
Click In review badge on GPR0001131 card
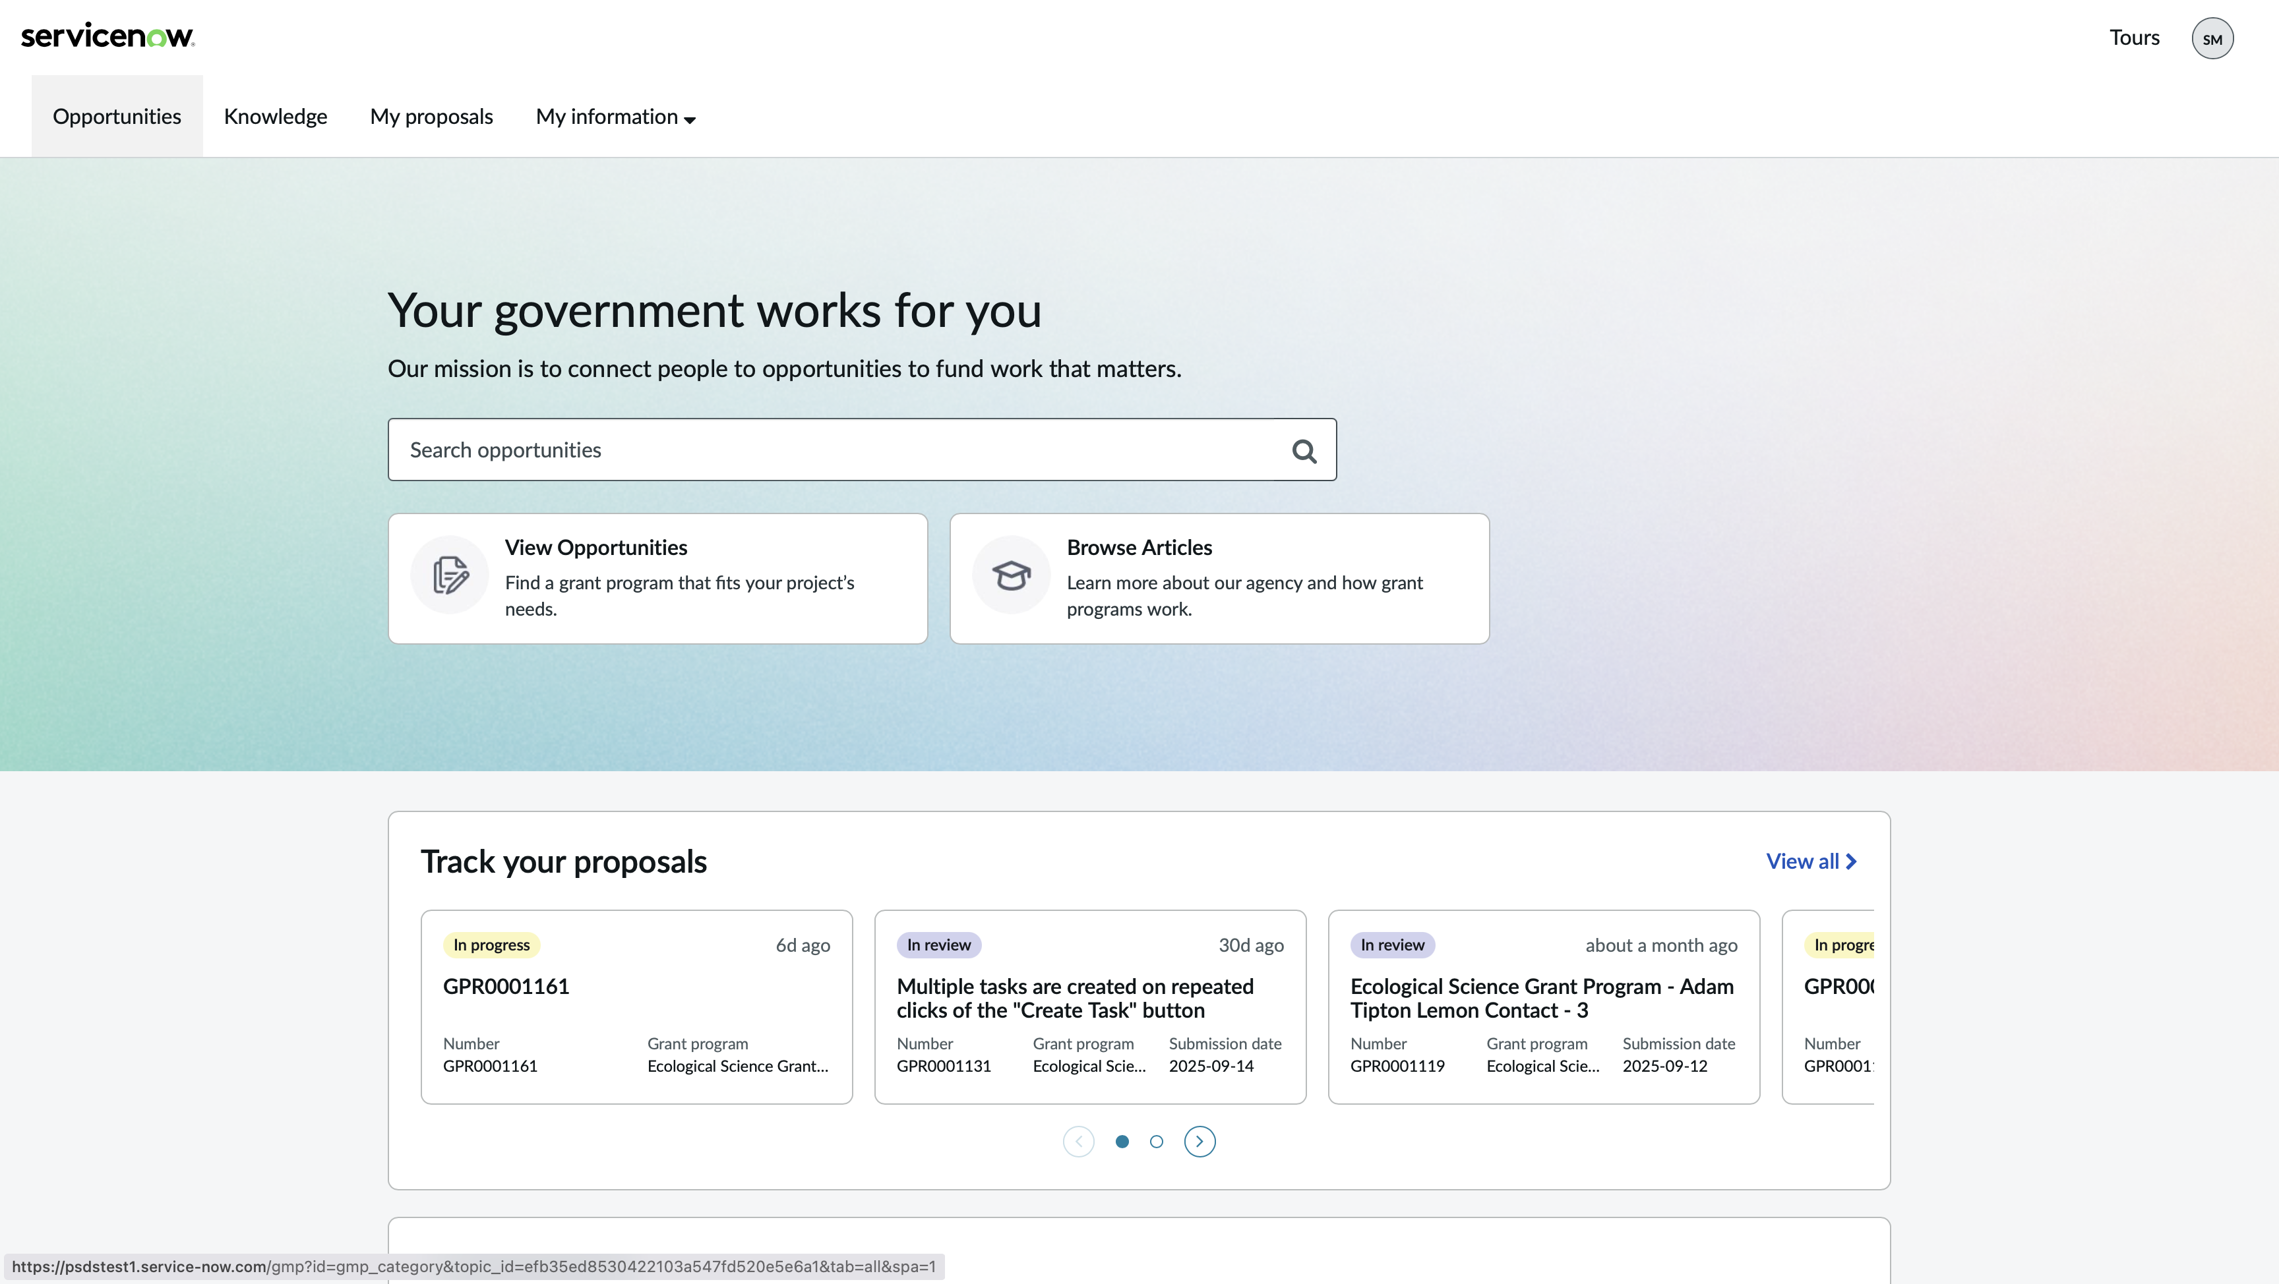pyautogui.click(x=938, y=945)
